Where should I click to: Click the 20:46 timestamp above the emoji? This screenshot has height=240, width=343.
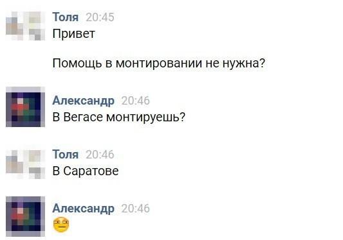[136, 209]
